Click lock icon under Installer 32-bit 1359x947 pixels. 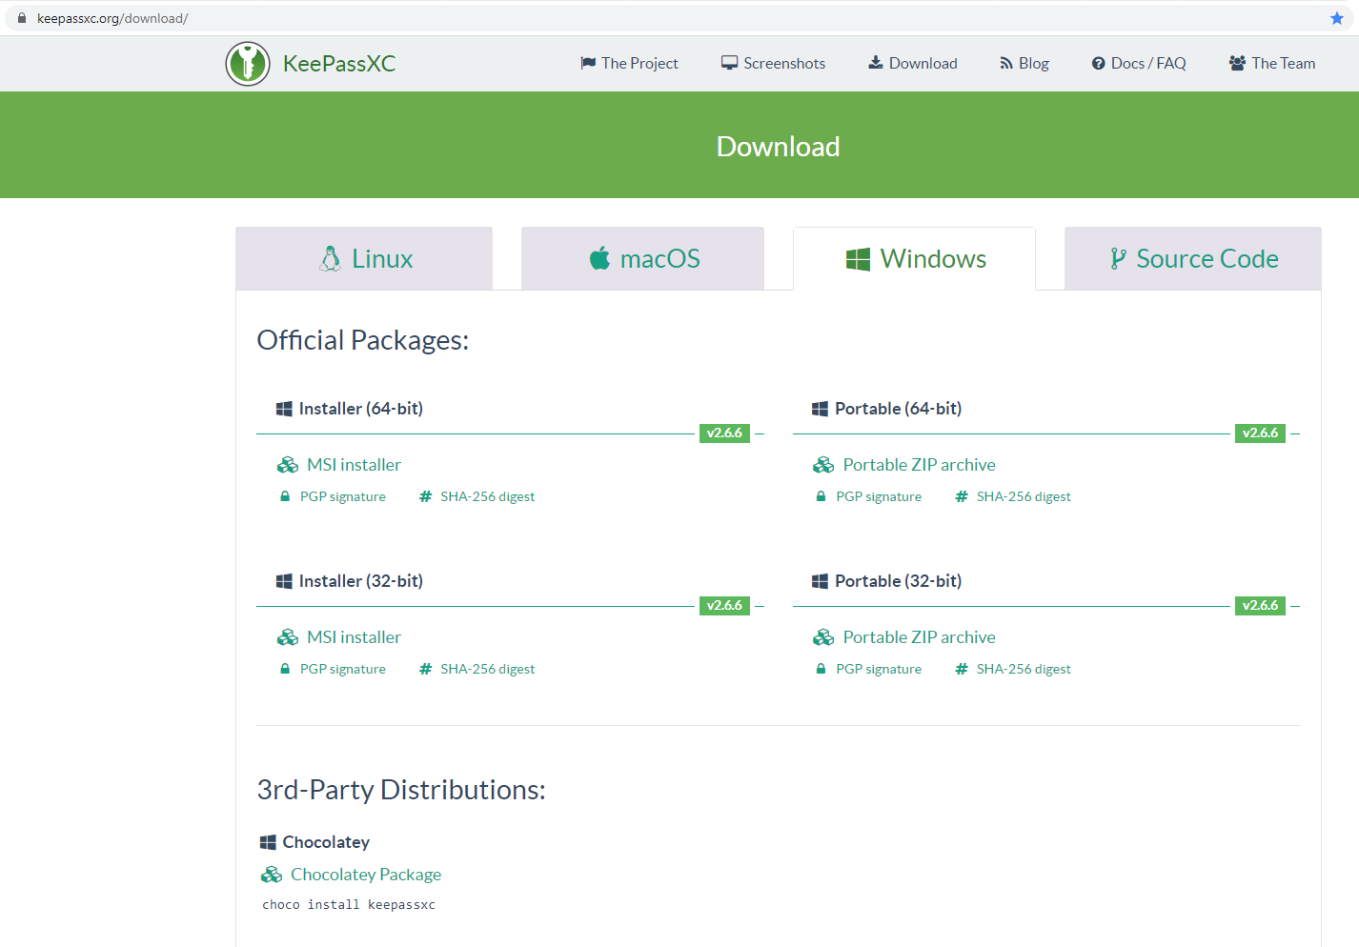284,669
